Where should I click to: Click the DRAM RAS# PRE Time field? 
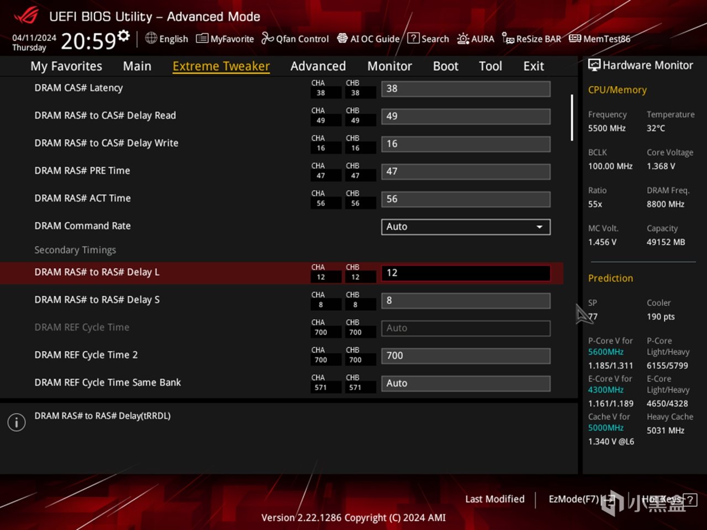point(466,172)
